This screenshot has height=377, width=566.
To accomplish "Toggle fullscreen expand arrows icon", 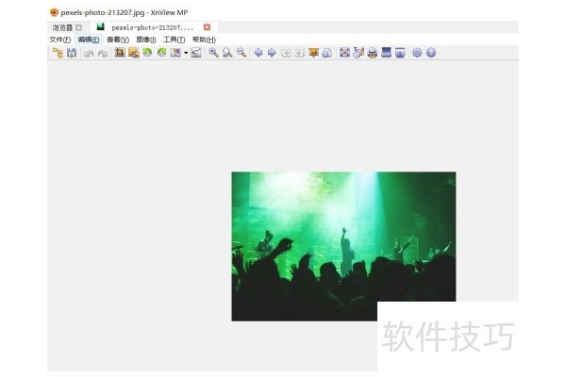I will 344,53.
